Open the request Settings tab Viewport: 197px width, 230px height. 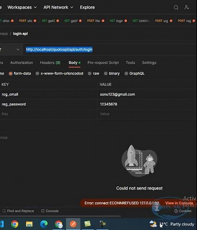[149, 62]
